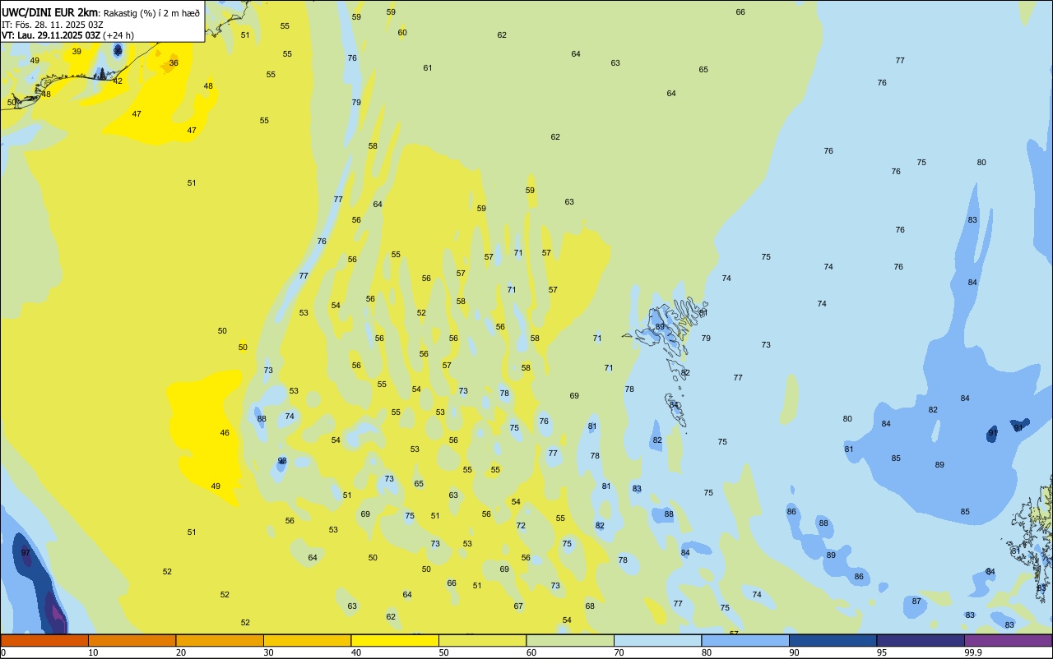Click the amber 20–30 legend color band
This screenshot has width=1053, height=659.
[220, 640]
